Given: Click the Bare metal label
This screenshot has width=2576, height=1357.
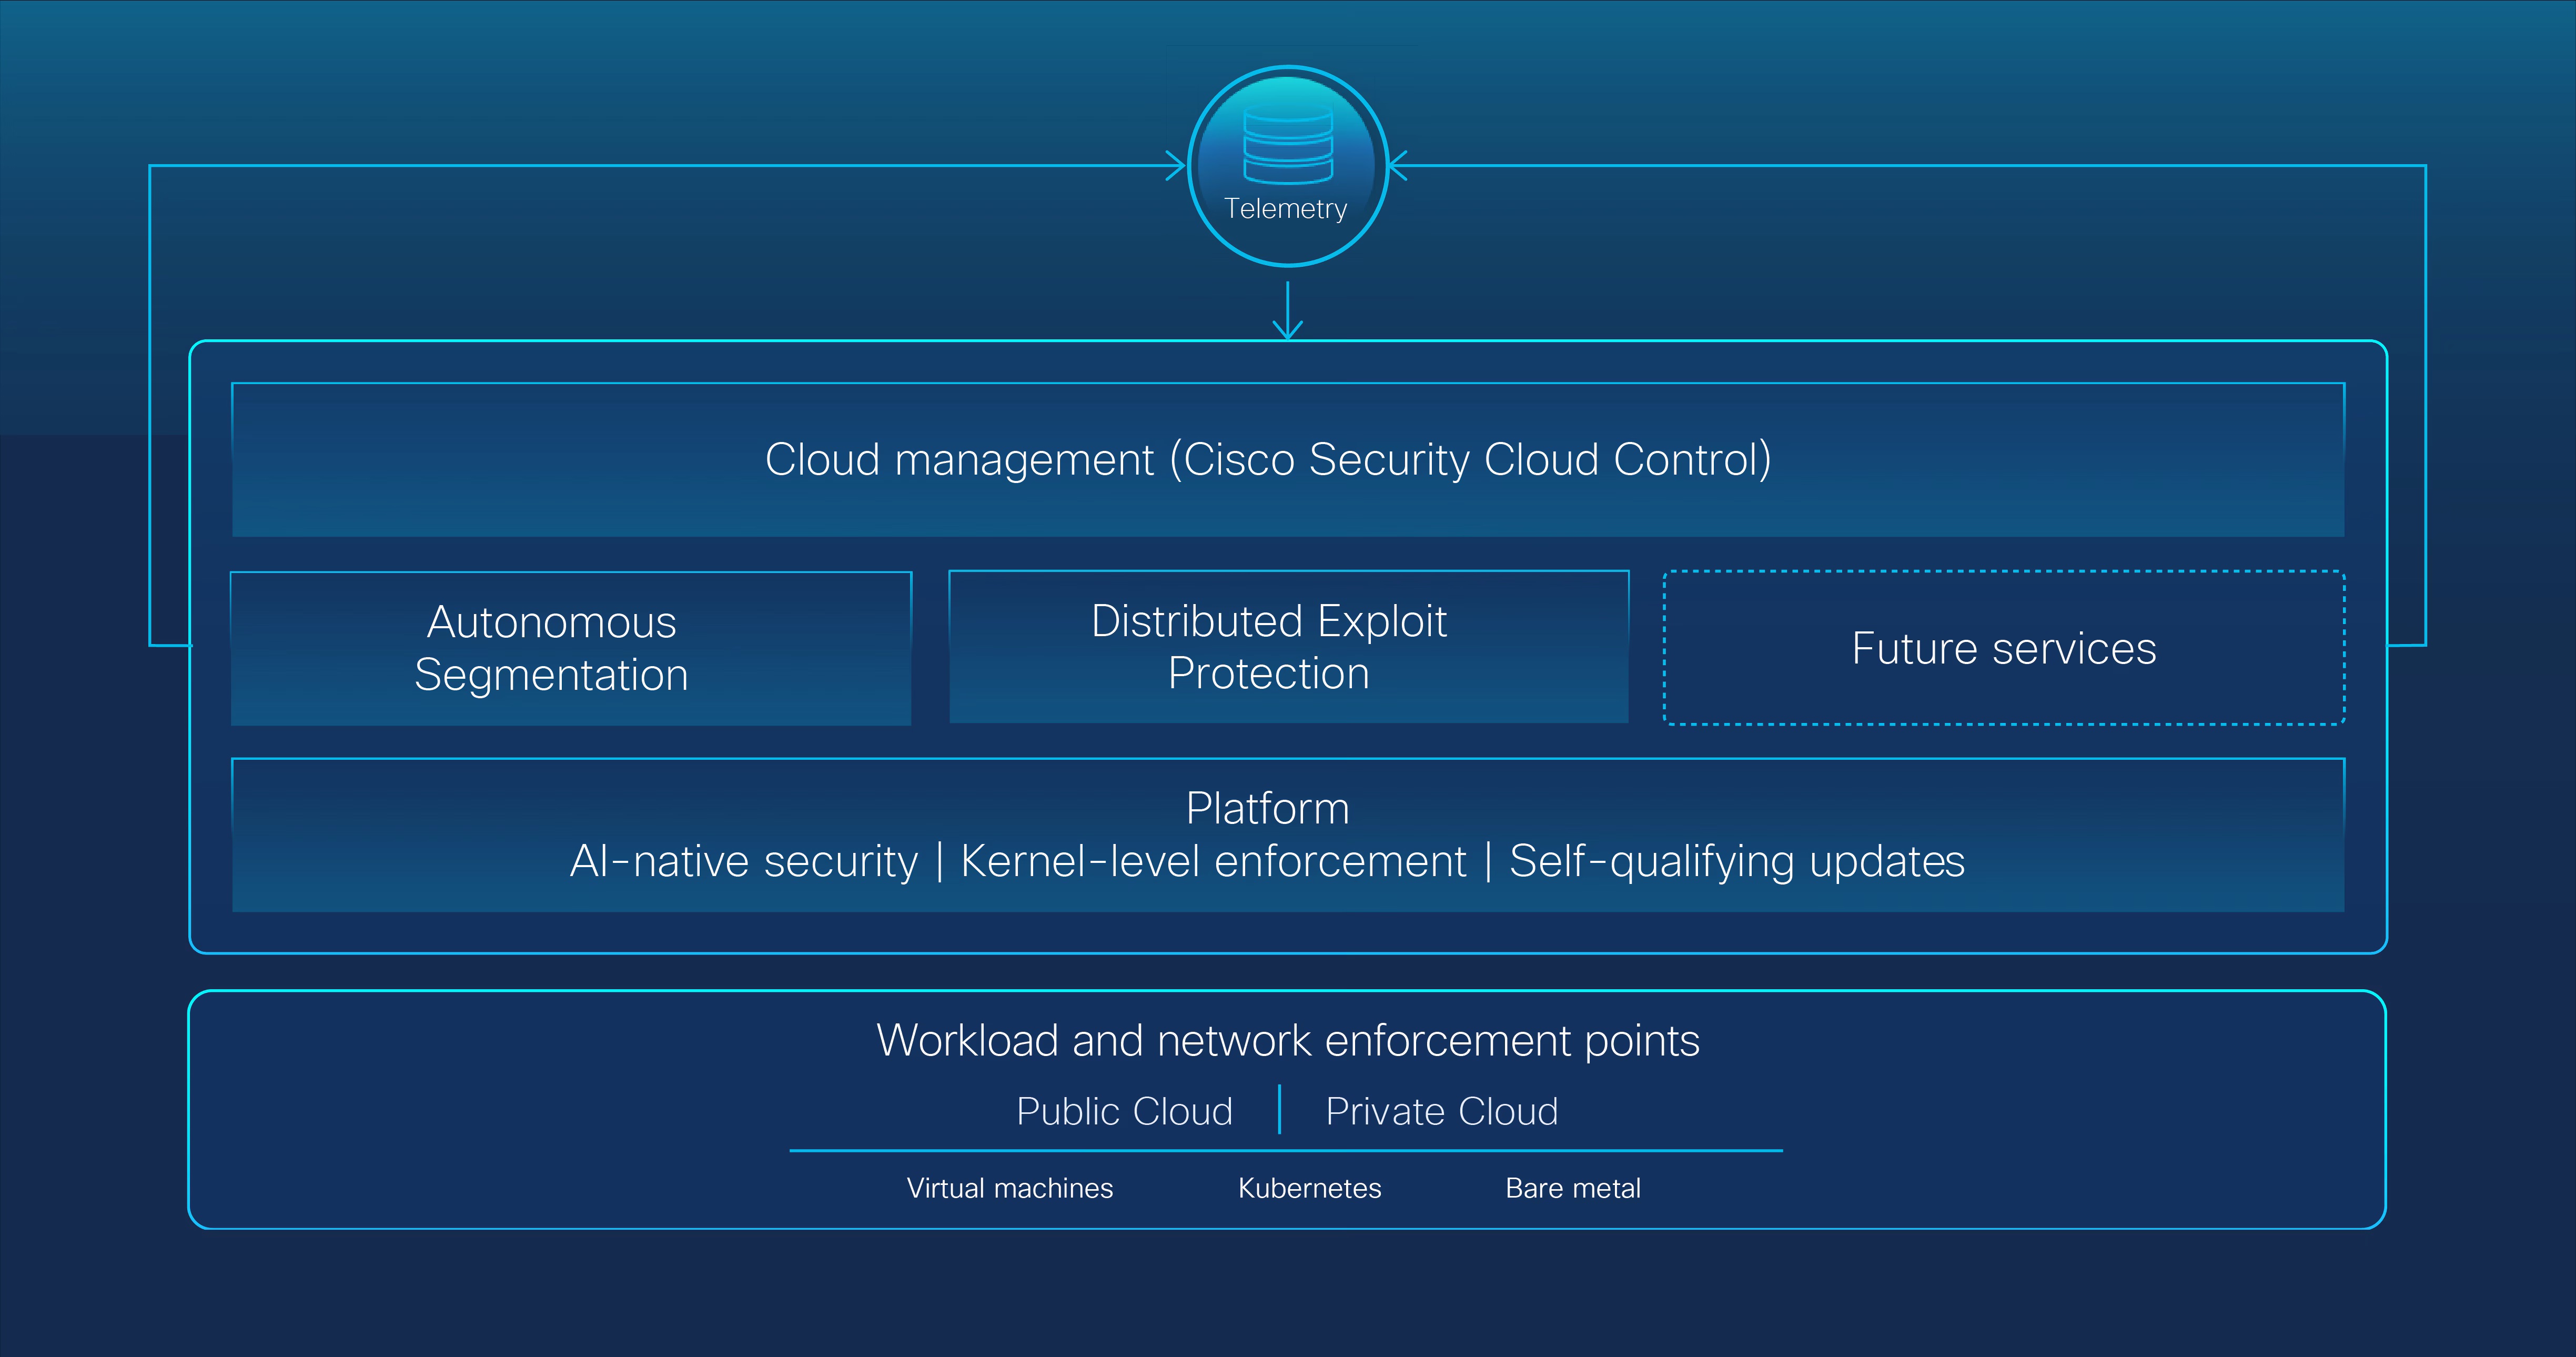Looking at the screenshot, I should click(x=1572, y=1188).
